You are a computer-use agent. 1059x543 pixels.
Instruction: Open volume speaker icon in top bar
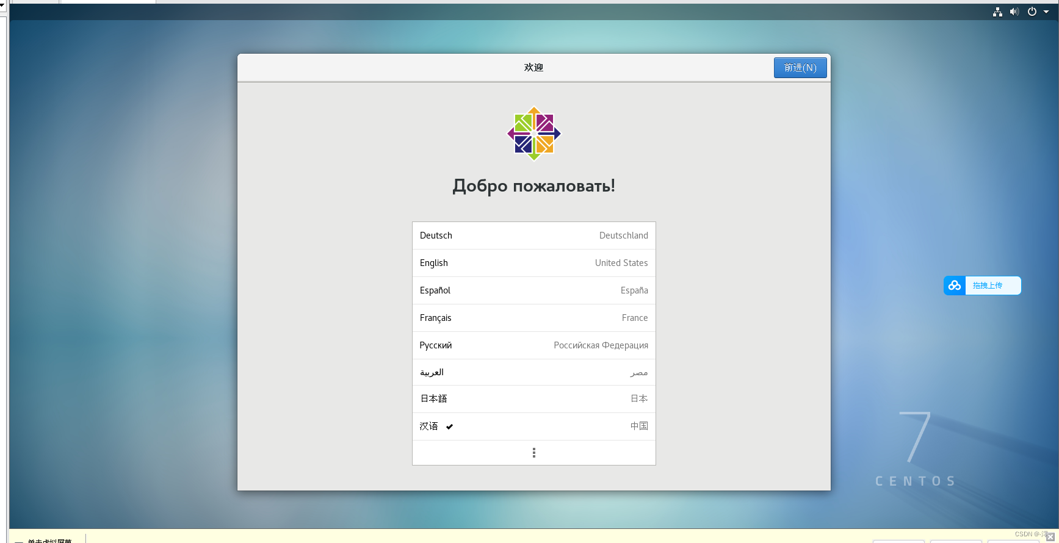click(x=1014, y=12)
